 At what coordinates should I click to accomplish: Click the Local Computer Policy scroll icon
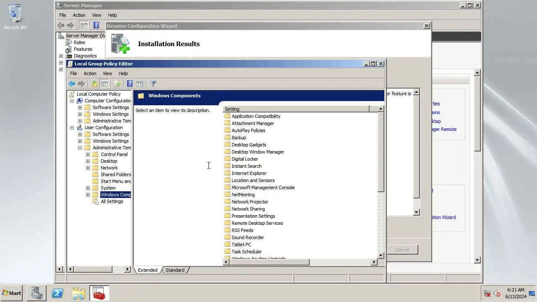pyautogui.click(x=71, y=94)
